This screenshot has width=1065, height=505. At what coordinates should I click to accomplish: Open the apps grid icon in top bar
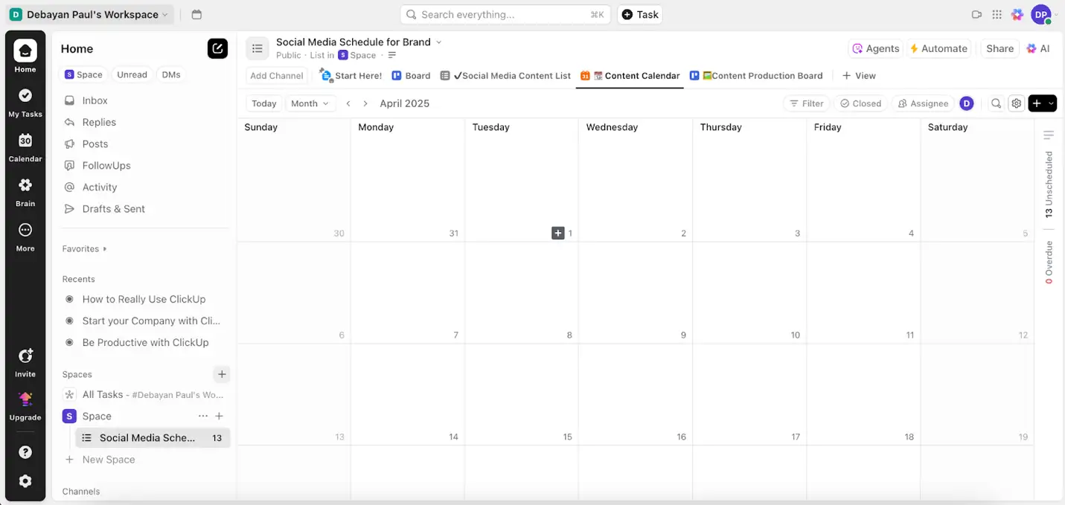[997, 14]
